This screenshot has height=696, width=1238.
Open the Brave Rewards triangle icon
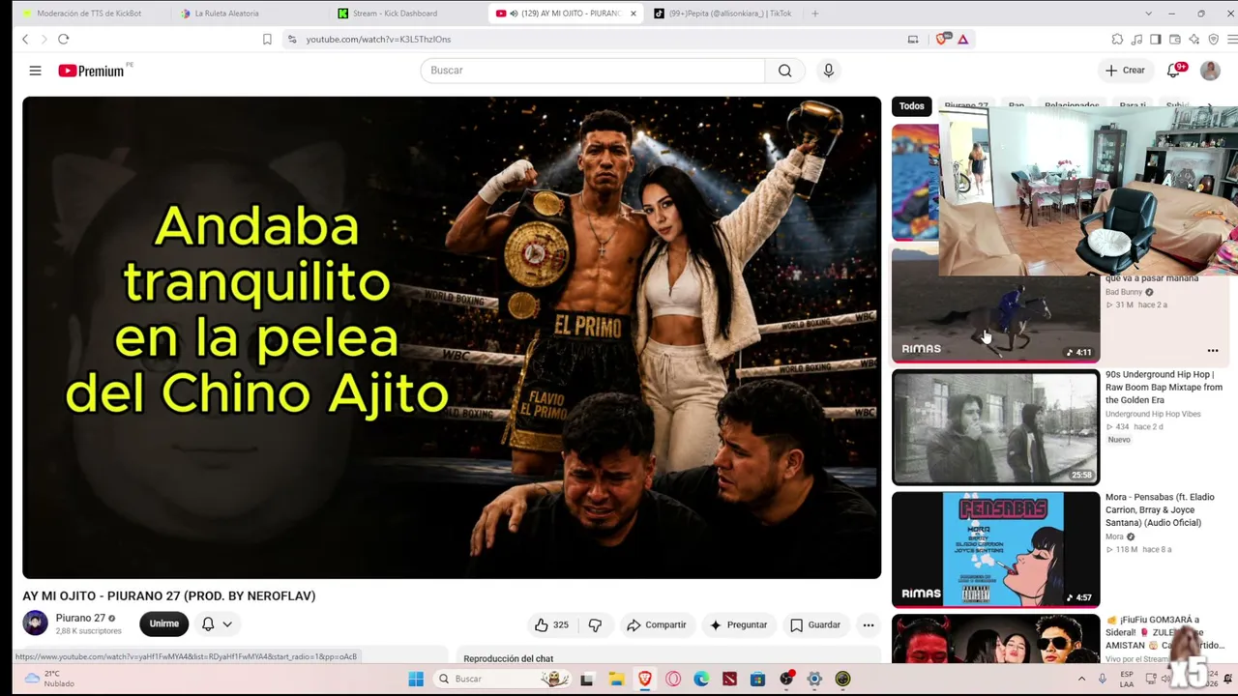point(962,39)
